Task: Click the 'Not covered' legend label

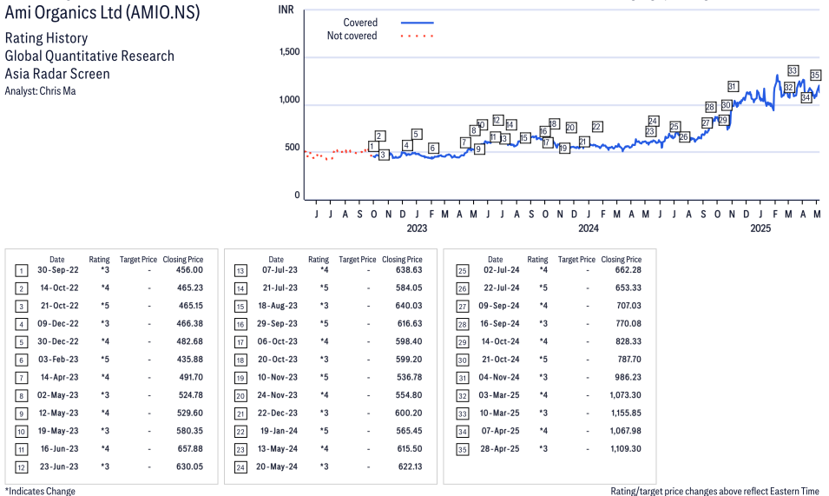Action: click(352, 36)
